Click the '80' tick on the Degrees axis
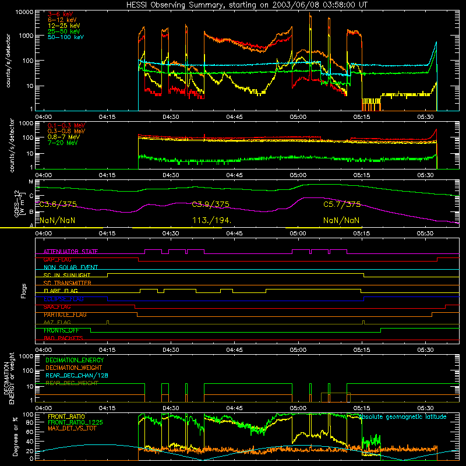466x466 pixels. pos(30,422)
